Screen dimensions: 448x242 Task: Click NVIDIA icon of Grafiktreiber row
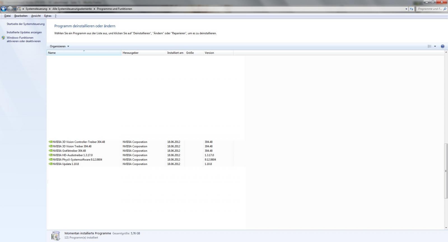coord(50,151)
